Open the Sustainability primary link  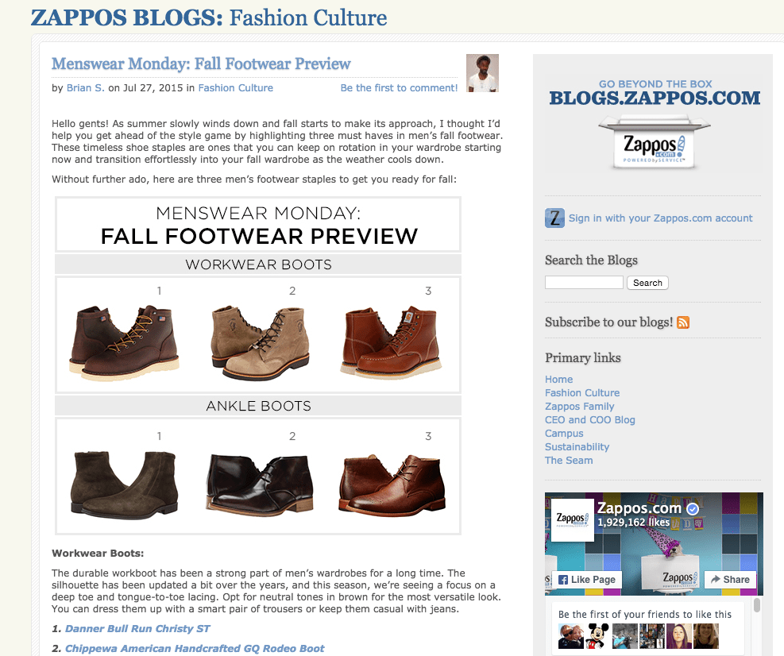point(577,447)
